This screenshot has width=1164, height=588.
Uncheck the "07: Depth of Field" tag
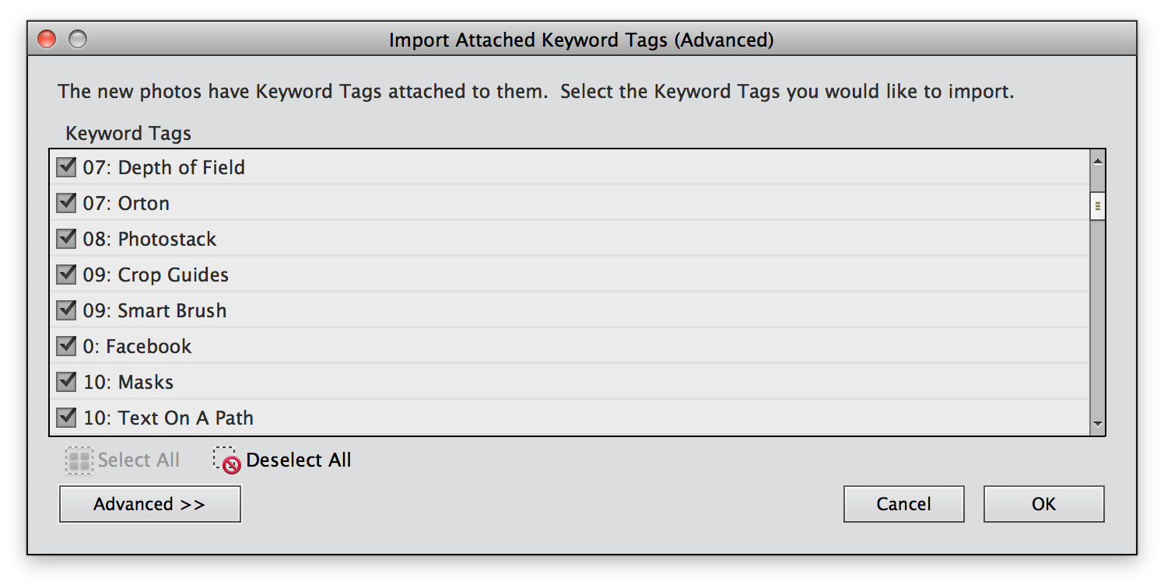point(66,166)
